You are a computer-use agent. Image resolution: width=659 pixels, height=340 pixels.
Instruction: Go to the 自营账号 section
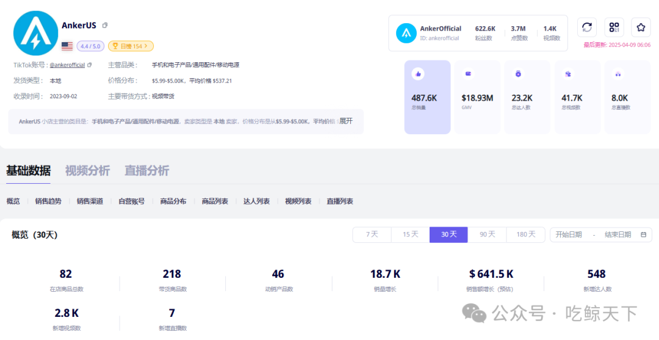[132, 201]
